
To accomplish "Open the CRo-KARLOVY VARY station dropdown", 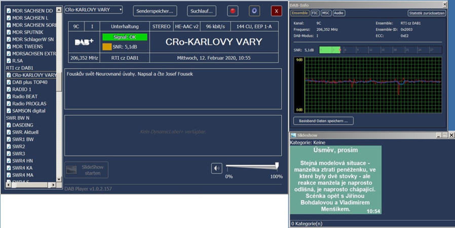I will coord(93,10).
